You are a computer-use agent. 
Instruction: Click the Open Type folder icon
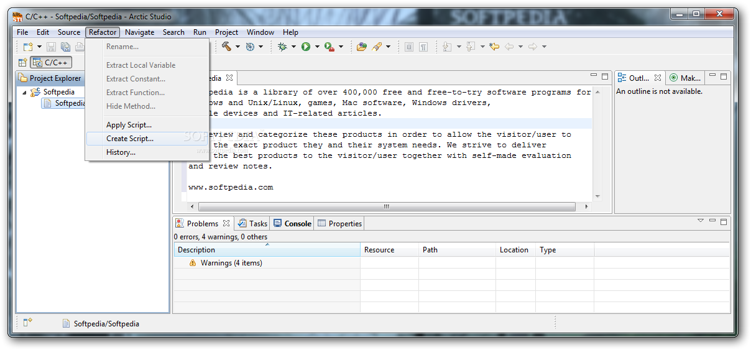tap(361, 47)
